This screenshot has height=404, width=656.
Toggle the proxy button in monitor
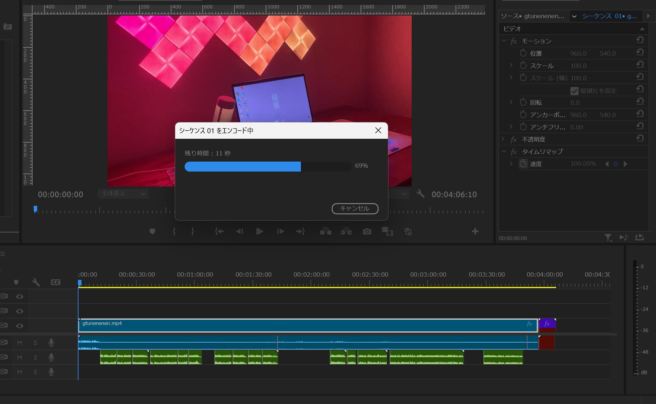pyautogui.click(x=408, y=232)
